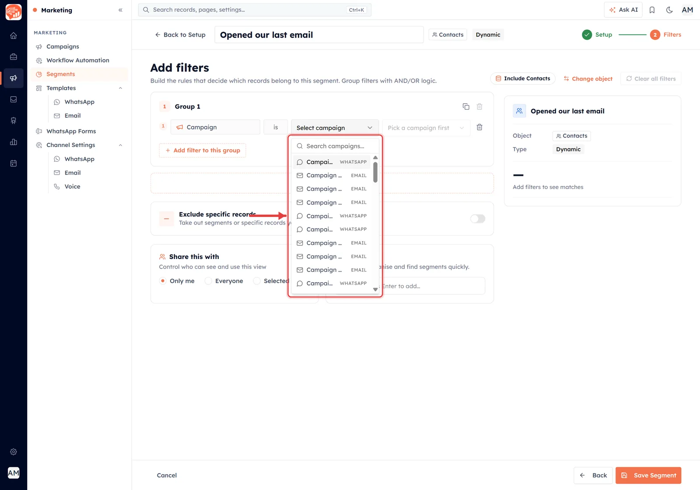
Task: Collapse the Templates section chevron
Action: coord(120,88)
